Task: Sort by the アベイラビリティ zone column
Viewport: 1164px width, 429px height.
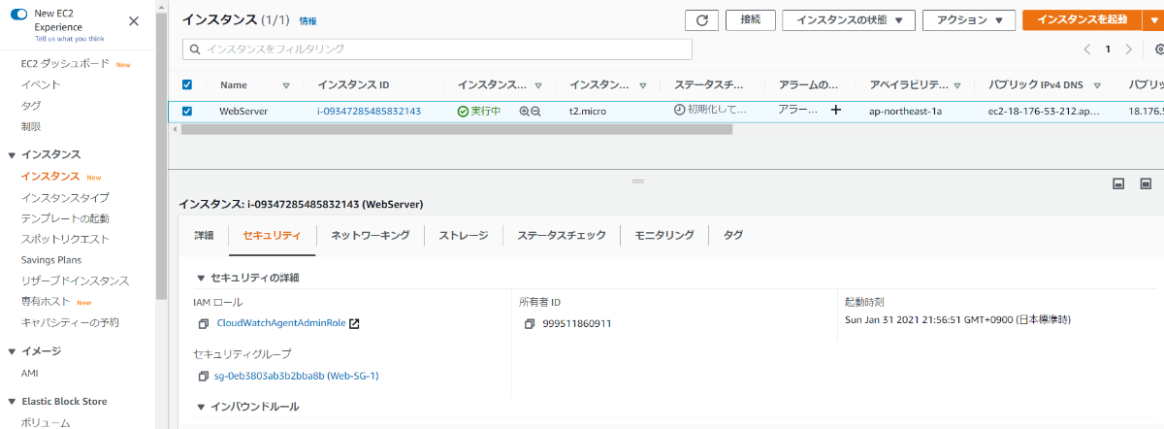Action: click(x=956, y=85)
